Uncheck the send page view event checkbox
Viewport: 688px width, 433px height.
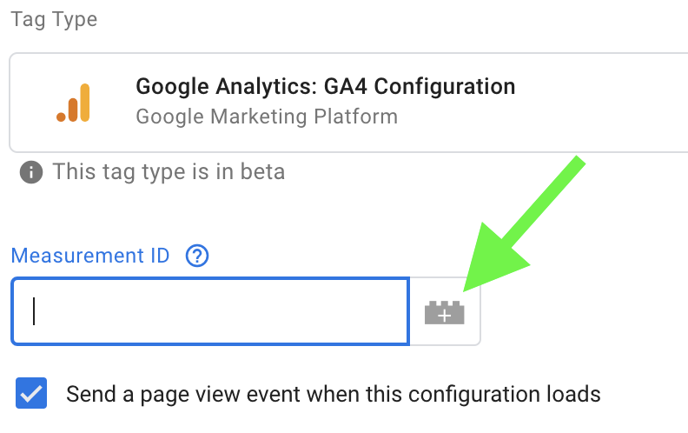tap(31, 394)
